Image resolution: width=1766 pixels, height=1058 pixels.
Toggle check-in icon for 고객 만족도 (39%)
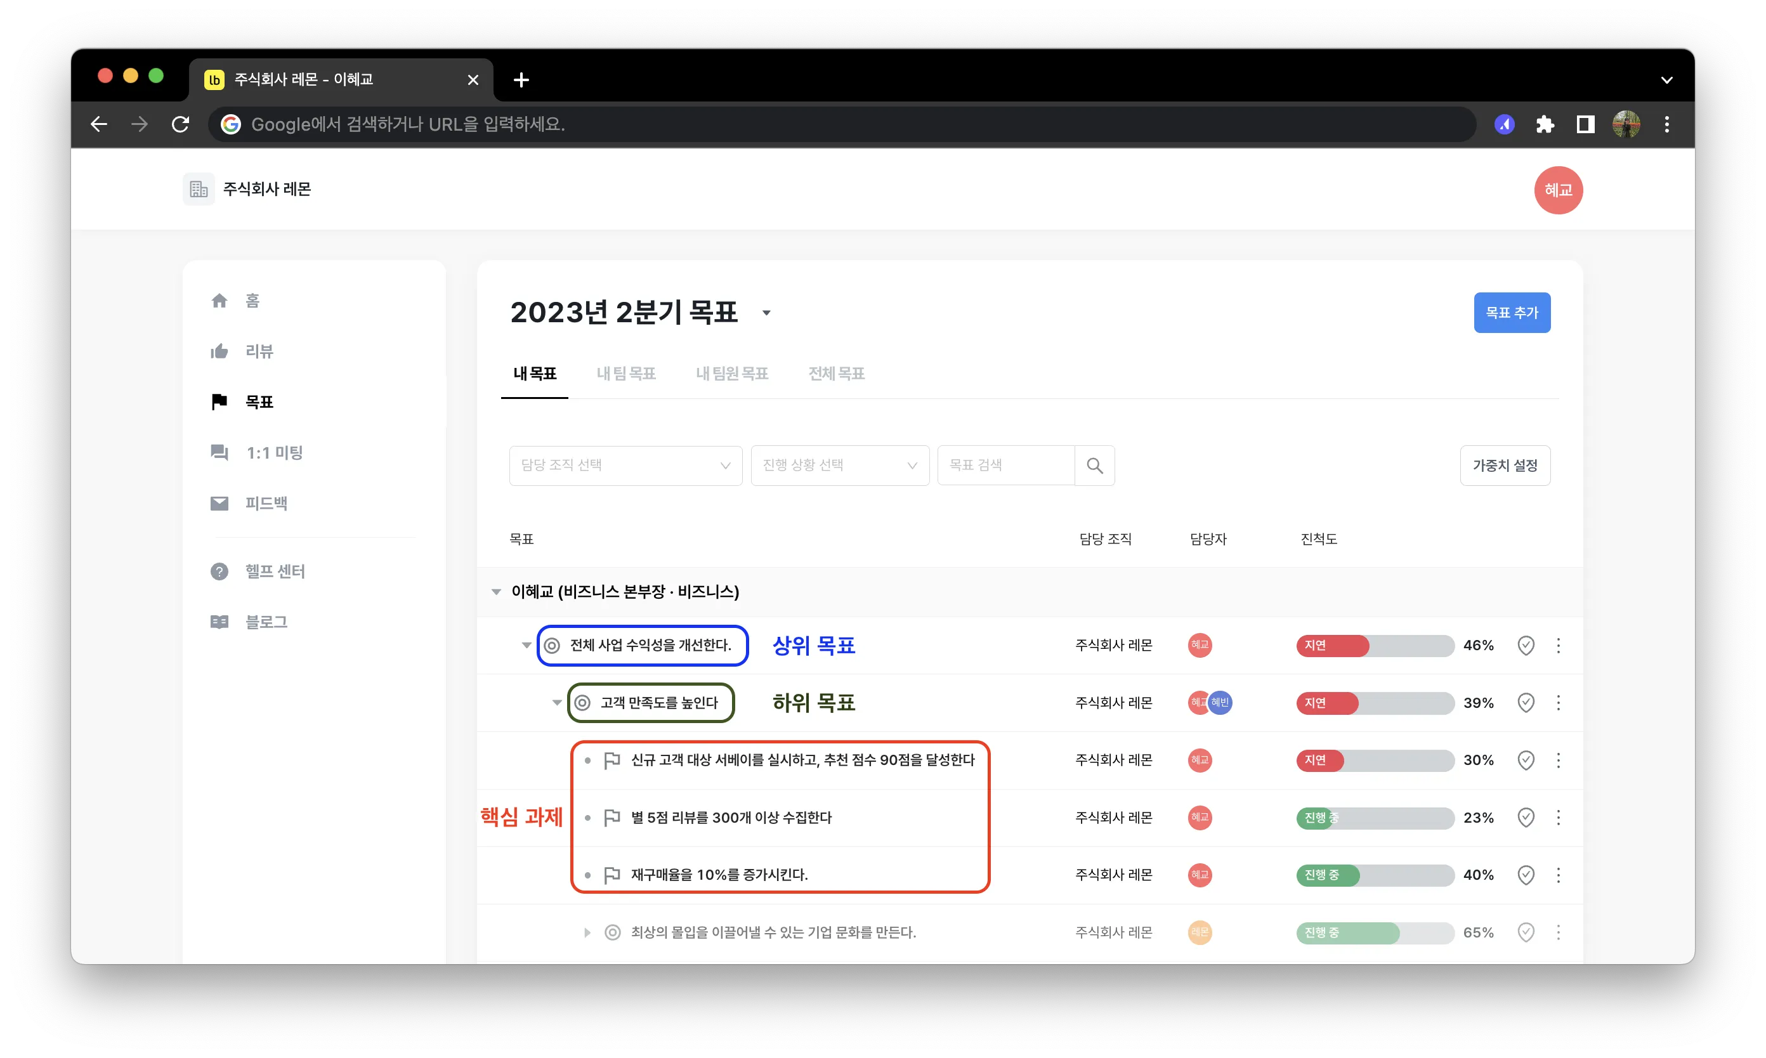[x=1525, y=703]
